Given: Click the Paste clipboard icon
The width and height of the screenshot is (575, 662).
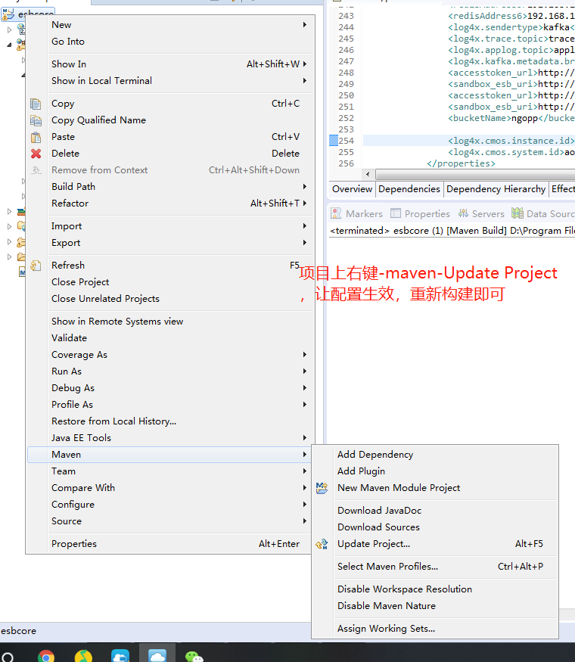Looking at the screenshot, I should pyautogui.click(x=36, y=137).
